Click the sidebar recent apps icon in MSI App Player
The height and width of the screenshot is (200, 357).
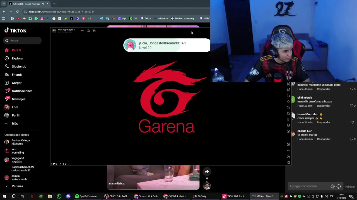[288, 162]
